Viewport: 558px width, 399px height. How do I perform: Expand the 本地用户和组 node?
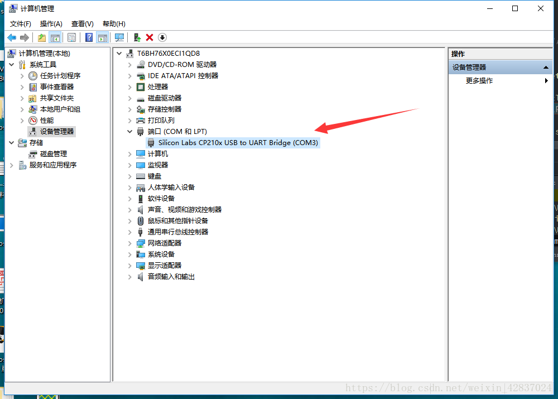pyautogui.click(x=22, y=109)
